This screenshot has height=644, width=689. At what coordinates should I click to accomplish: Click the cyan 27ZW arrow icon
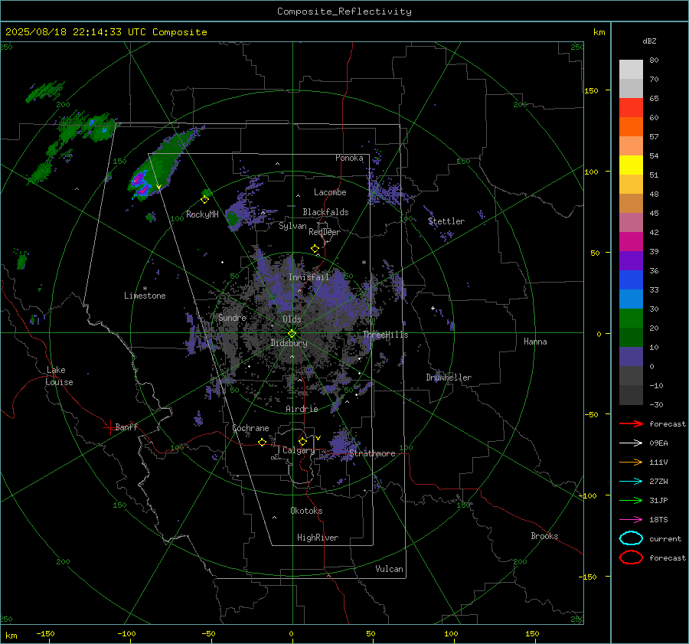click(631, 482)
